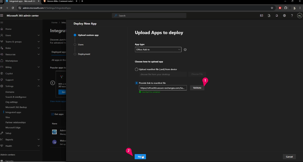Click the Home breadcrumb link
Screen dimensions: 303x162
(54, 23)
